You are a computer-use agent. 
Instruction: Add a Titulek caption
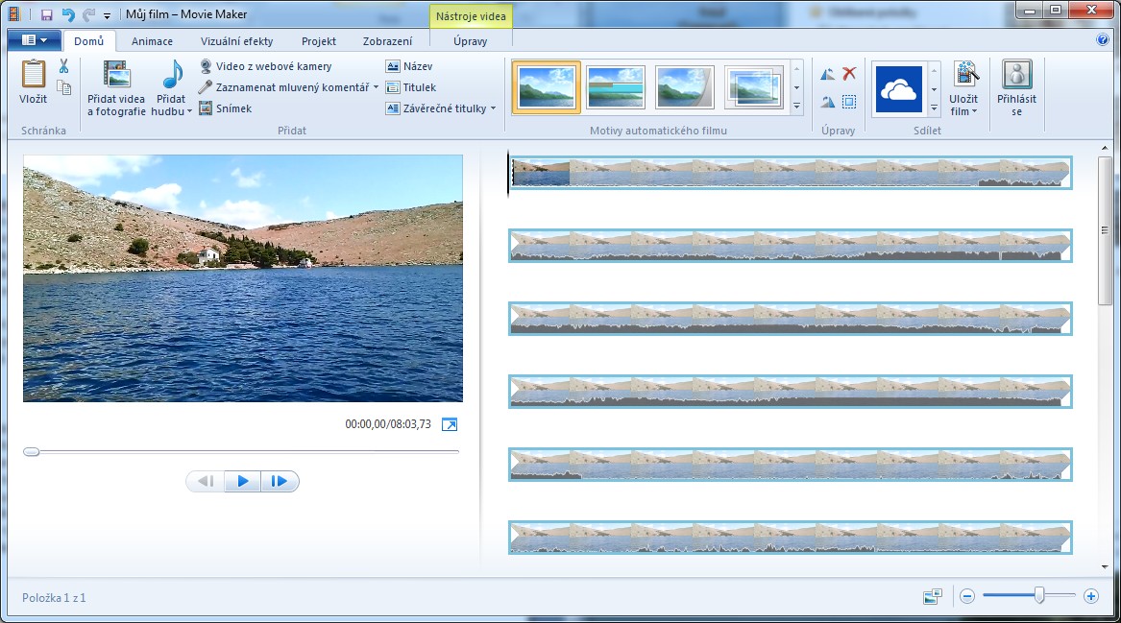click(411, 87)
